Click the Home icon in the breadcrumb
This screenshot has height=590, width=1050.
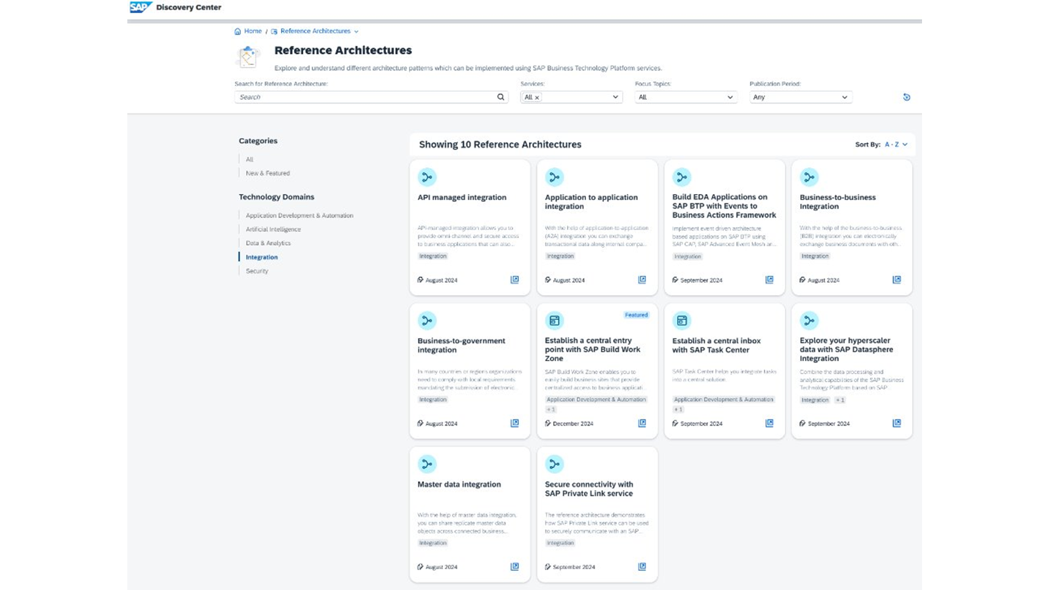(238, 31)
